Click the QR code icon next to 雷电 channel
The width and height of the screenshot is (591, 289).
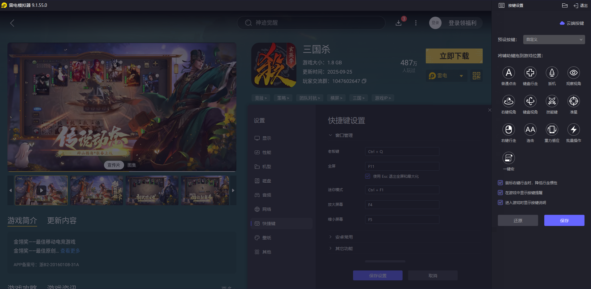pyautogui.click(x=476, y=75)
